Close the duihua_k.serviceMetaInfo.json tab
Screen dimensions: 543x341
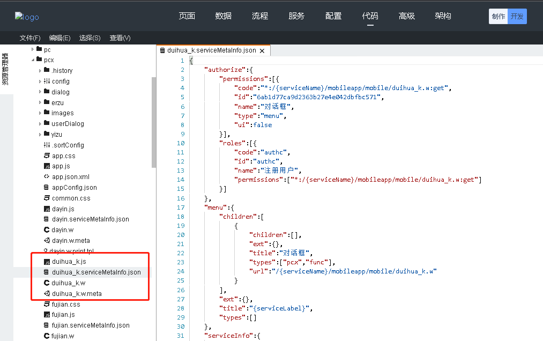point(262,51)
